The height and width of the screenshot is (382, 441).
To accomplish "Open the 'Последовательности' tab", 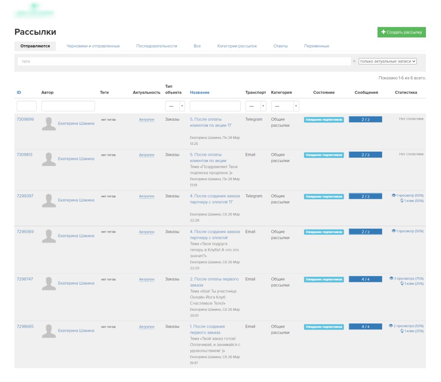I will [157, 46].
